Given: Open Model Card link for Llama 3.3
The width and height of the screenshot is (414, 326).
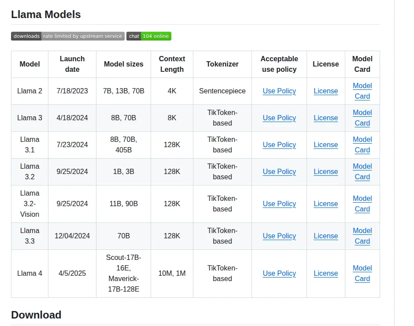Looking at the screenshot, I should click(362, 236).
